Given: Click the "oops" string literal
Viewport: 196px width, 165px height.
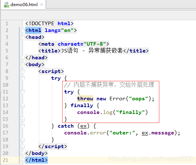Looking at the screenshot, I should point(138,98).
